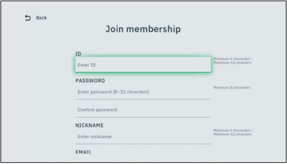Select the Confirm password field
This screenshot has width=287, height=164.
pyautogui.click(x=143, y=110)
